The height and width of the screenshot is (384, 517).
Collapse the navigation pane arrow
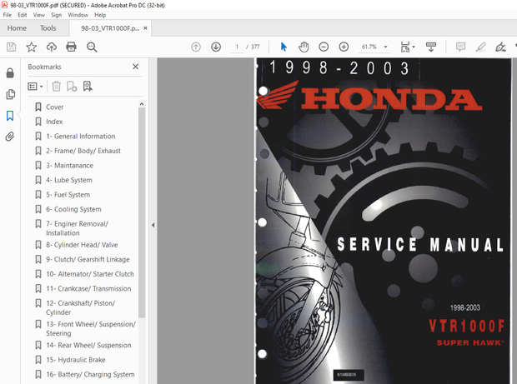(153, 225)
